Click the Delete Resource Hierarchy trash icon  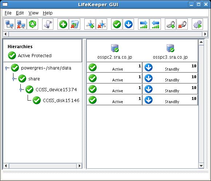(x=74, y=24)
